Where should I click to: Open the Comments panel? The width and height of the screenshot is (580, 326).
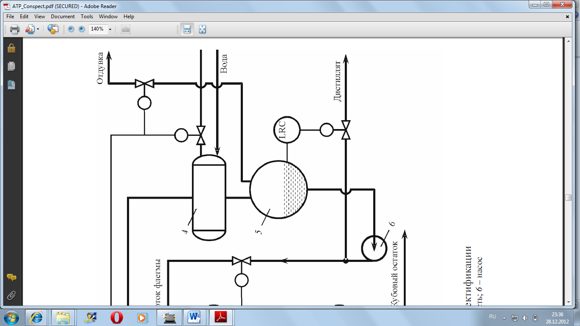(x=11, y=277)
